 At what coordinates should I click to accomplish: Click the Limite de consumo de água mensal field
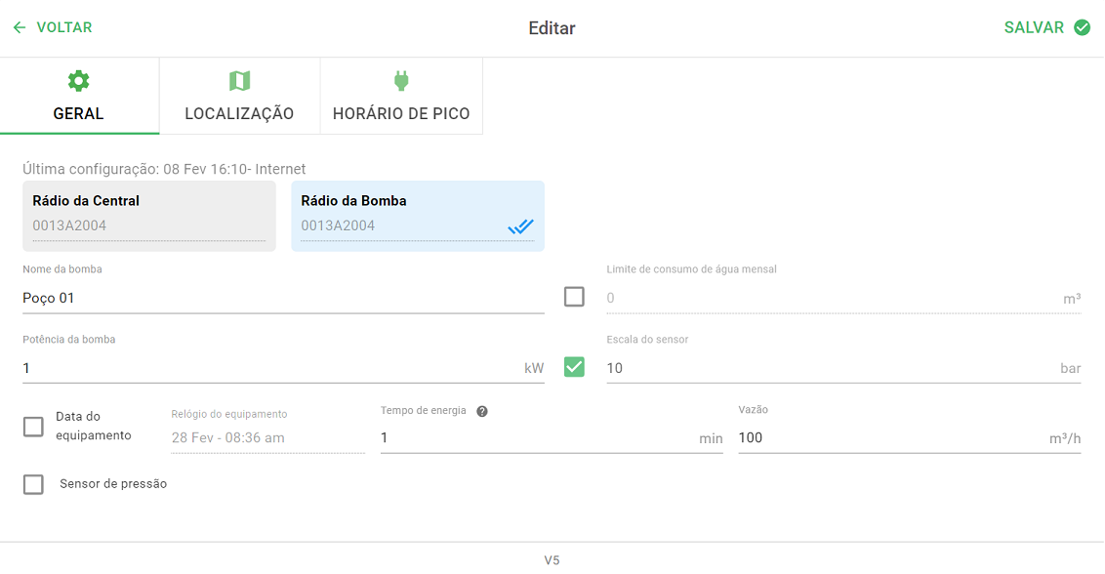click(843, 299)
